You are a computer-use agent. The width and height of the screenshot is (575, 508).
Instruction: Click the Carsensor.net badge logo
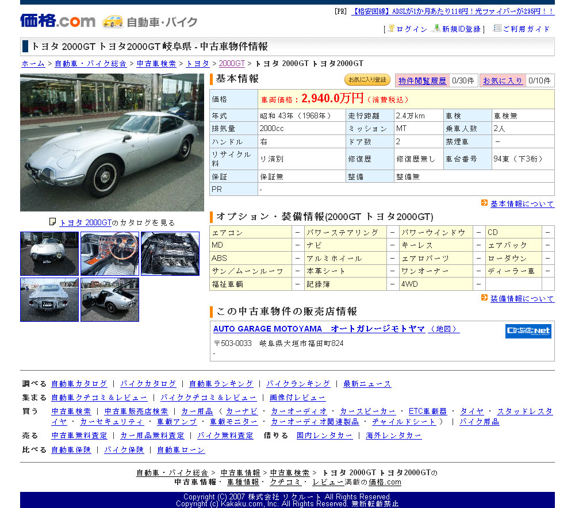pyautogui.click(x=528, y=331)
